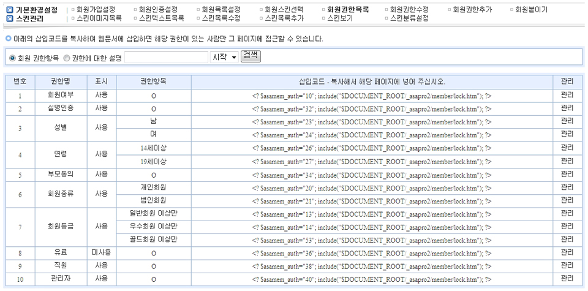Click 회원붙이기 in the top menu
Screen dimensions: 588x291
[531, 10]
